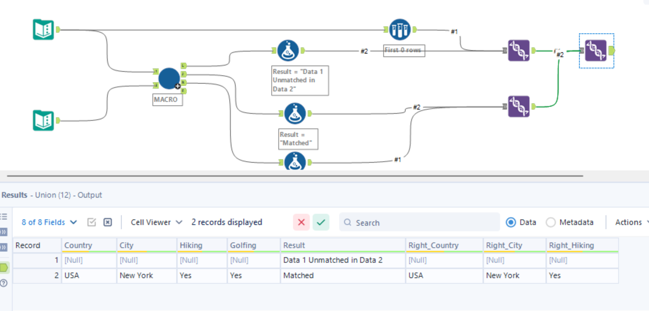Select the top Input Data tool
Viewport: 649px width, 311px height.
click(x=43, y=29)
